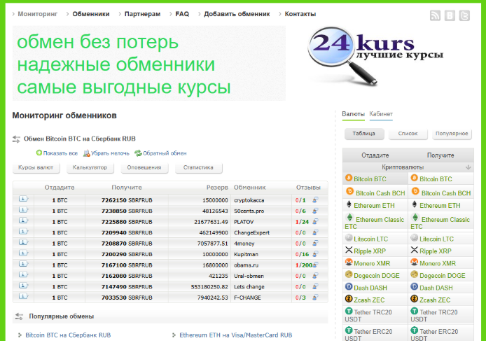Image resolution: width=486 pixels, height=343 pixels.
Task: Open info icon for 4money row
Action: point(23,242)
